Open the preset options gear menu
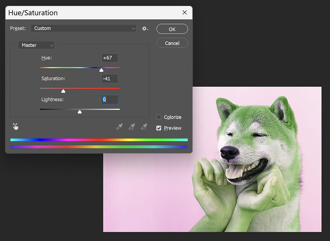Screen dimensions: 330x241 pos(144,28)
